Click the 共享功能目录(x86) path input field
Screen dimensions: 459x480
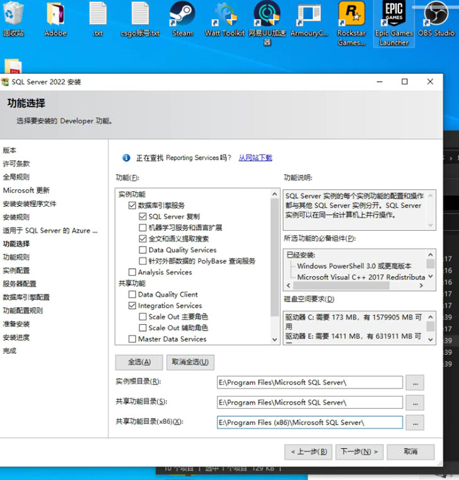point(310,423)
